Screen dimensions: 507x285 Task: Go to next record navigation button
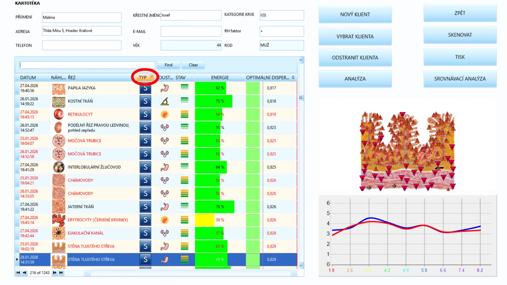coord(55,273)
